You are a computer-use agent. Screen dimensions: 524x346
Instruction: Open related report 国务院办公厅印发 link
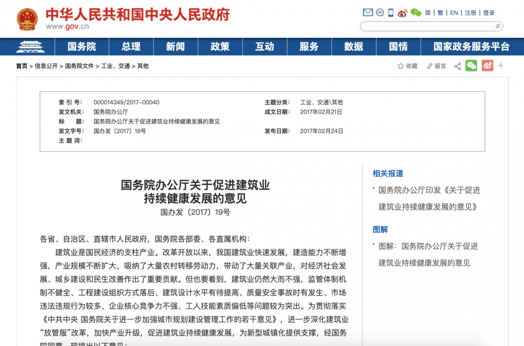429,198
